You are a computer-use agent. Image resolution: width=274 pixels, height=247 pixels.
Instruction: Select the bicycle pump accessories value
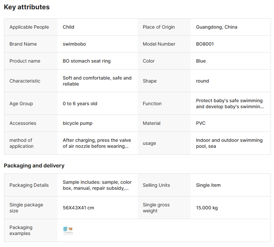tap(78, 123)
